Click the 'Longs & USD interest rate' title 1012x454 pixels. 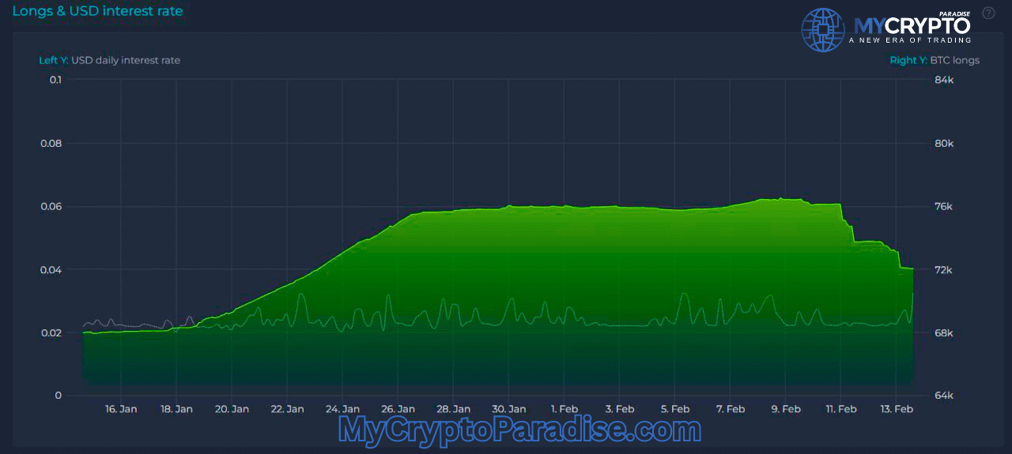(x=97, y=11)
